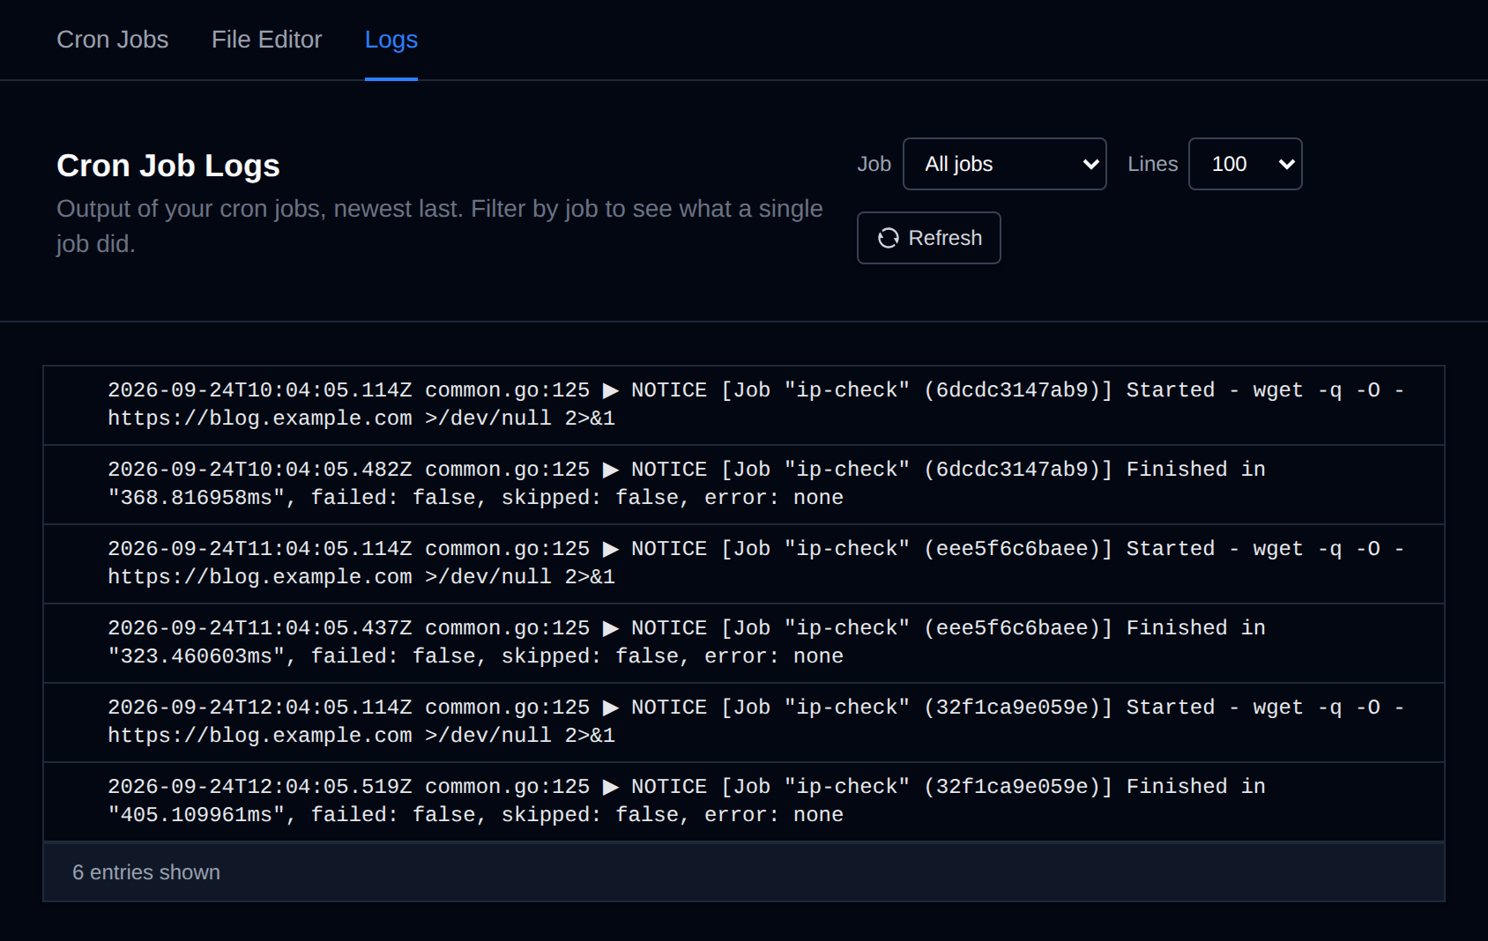This screenshot has height=941, width=1488.
Task: Click the Refresh button
Action: [929, 238]
